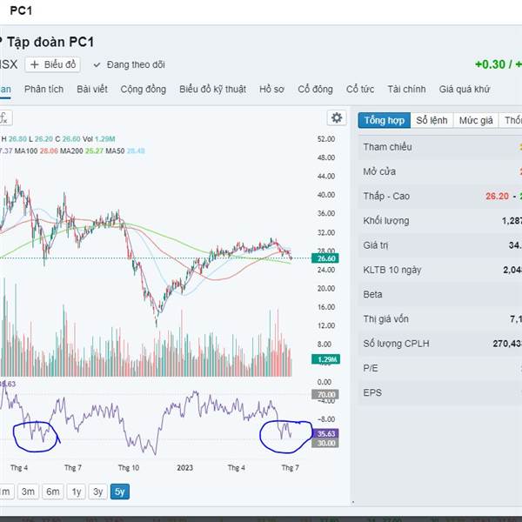Set chart range to 1y
This screenshot has width=522, height=522.
77,492
